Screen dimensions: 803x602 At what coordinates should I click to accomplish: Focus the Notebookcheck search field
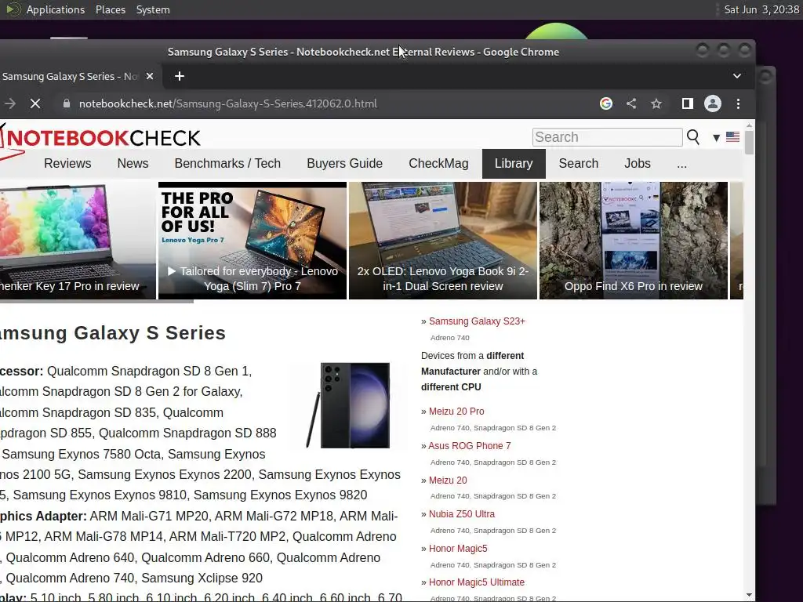pos(608,137)
